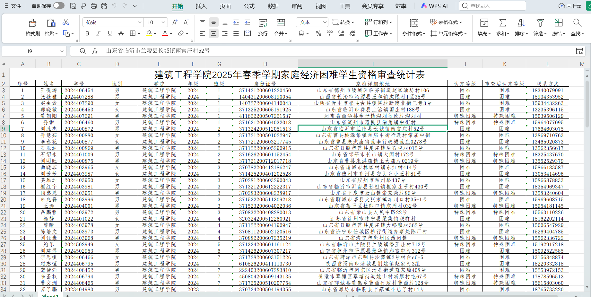
Task: Toggle underline text formatting
Action: coord(109,33)
